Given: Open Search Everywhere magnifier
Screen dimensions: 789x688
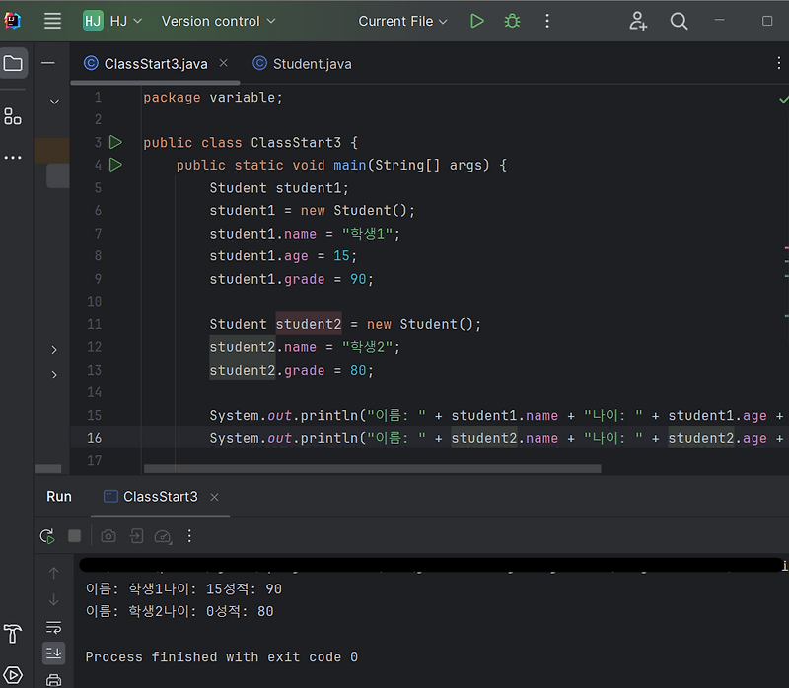Looking at the screenshot, I should coord(679,21).
